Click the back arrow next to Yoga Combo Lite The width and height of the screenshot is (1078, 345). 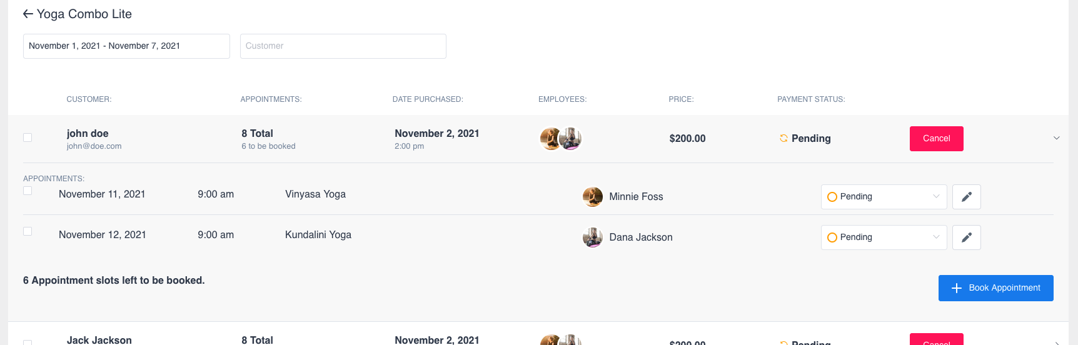(x=28, y=14)
